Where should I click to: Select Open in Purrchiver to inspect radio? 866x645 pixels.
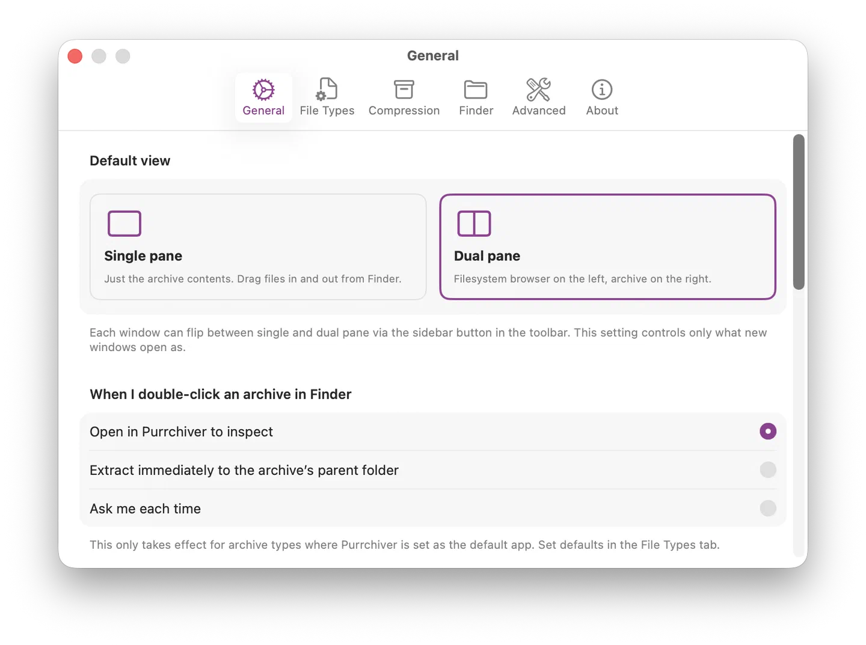(x=768, y=432)
